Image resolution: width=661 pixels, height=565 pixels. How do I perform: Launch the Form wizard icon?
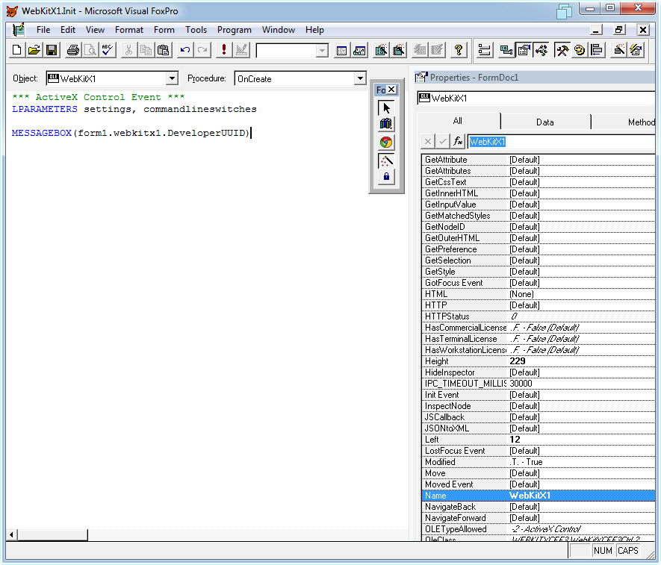[381, 50]
